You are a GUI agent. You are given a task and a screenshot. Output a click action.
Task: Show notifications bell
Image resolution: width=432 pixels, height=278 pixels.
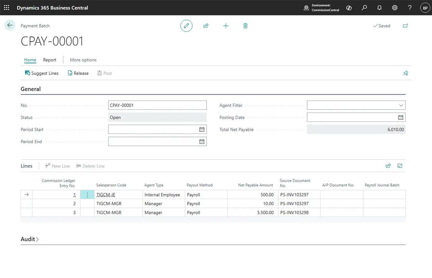pyautogui.click(x=379, y=8)
